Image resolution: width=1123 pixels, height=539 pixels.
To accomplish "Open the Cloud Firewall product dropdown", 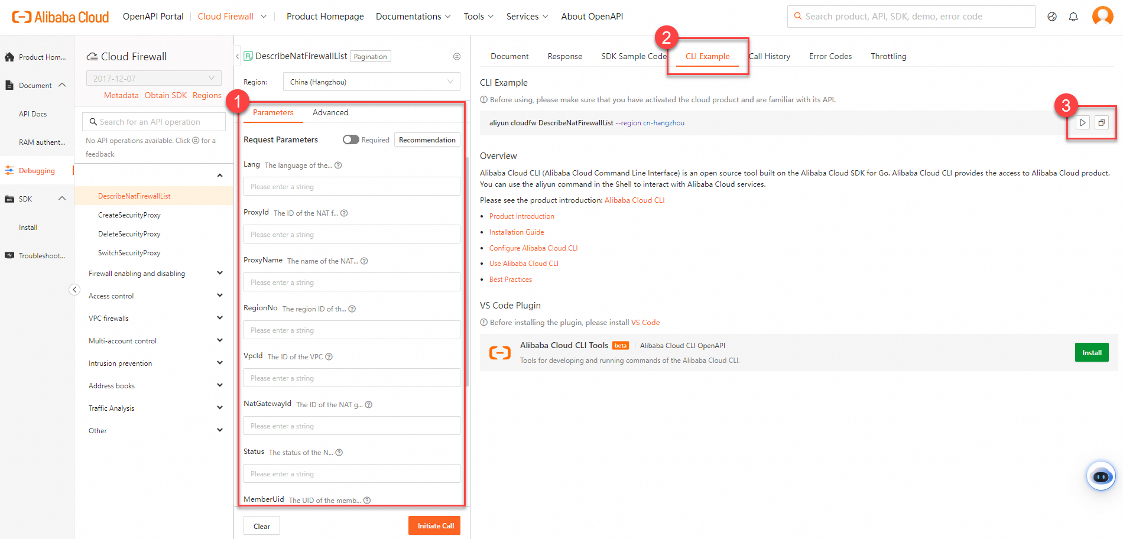I will [232, 17].
